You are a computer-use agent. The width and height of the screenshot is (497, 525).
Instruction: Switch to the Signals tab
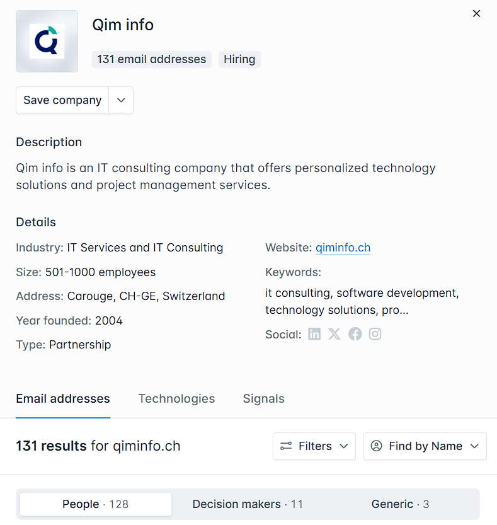click(263, 398)
